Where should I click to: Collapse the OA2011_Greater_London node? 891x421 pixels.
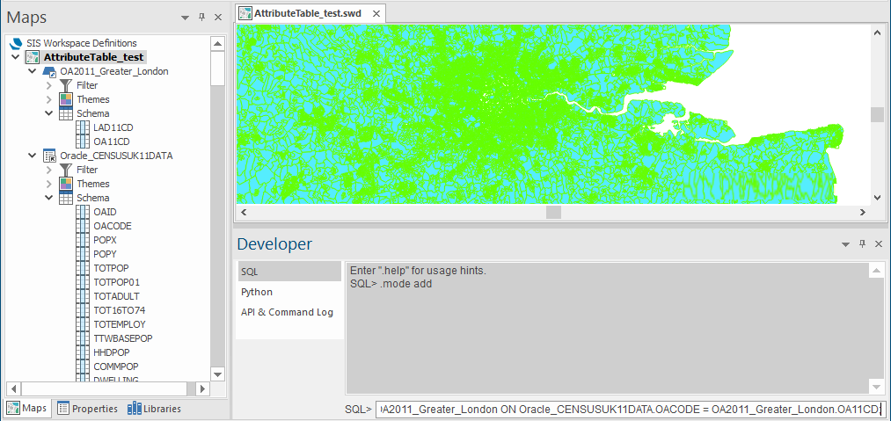(32, 71)
